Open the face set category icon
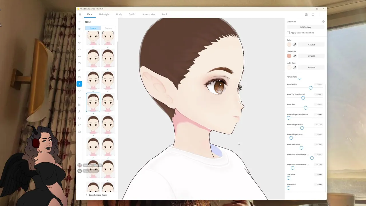 (x=79, y=22)
